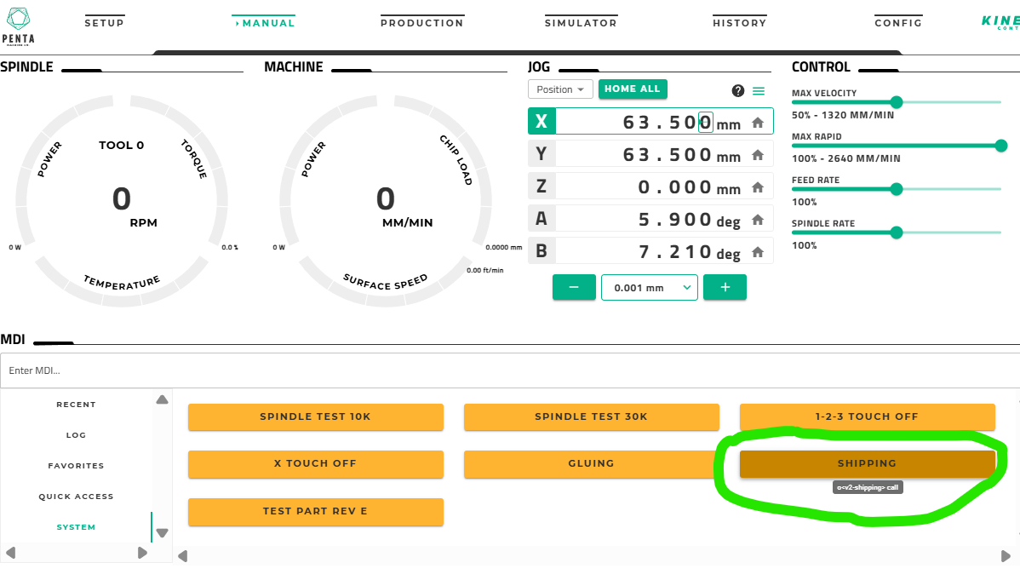Open the jog help question mark icon
The width and height of the screenshot is (1020, 580).
click(738, 91)
